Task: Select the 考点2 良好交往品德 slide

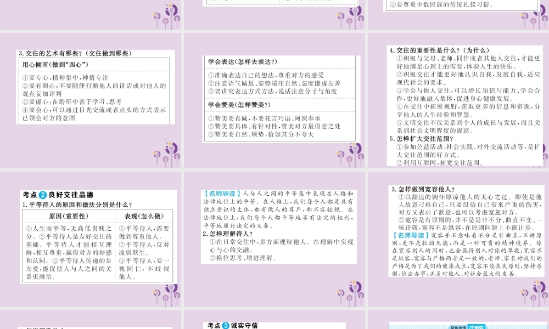Action: (91, 239)
